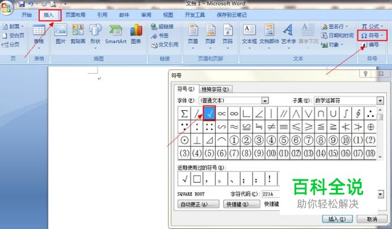This screenshot has width=392, height=229.
Task: Insert a Picture (图片)
Action: tap(61, 34)
